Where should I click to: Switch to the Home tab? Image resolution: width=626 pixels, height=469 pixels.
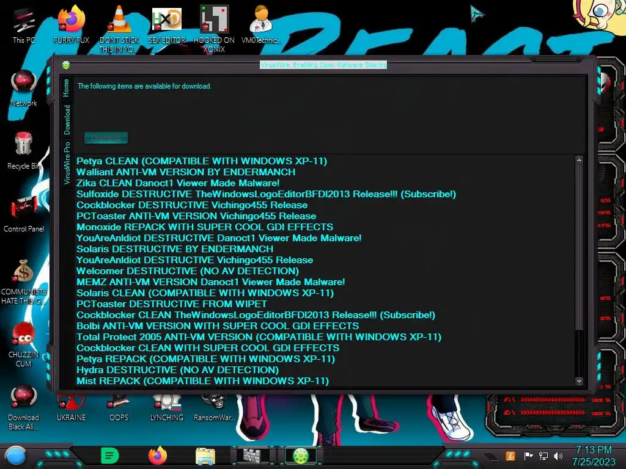coord(66,88)
